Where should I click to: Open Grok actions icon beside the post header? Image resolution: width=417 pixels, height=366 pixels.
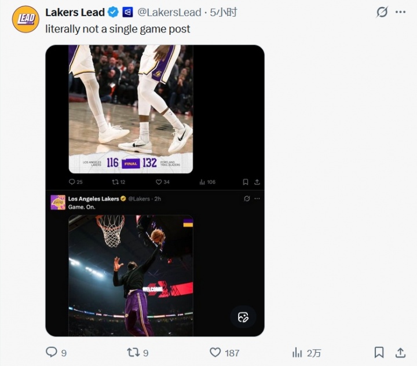point(382,12)
